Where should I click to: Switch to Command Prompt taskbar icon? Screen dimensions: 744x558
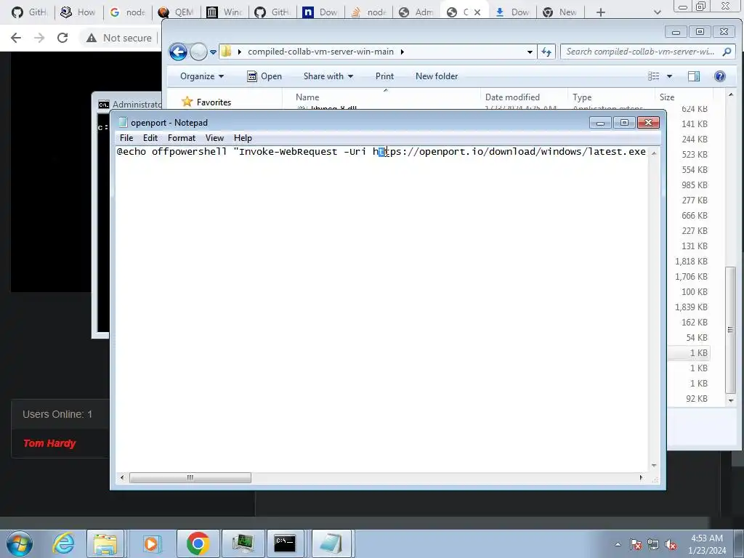pos(285,543)
